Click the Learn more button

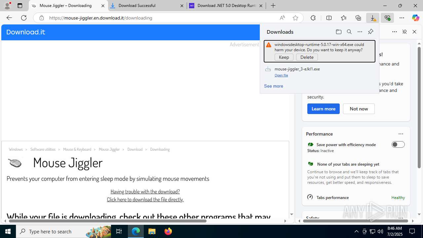tap(324, 109)
